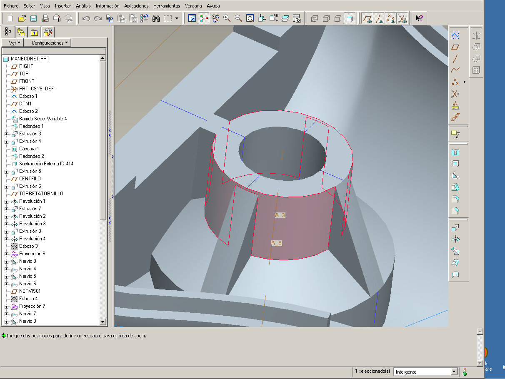Toggle datum points display
505x379 pixels.
(390, 18)
